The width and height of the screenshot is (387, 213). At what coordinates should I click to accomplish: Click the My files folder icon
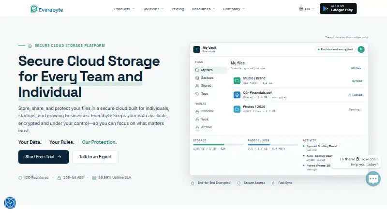[x=197, y=70]
